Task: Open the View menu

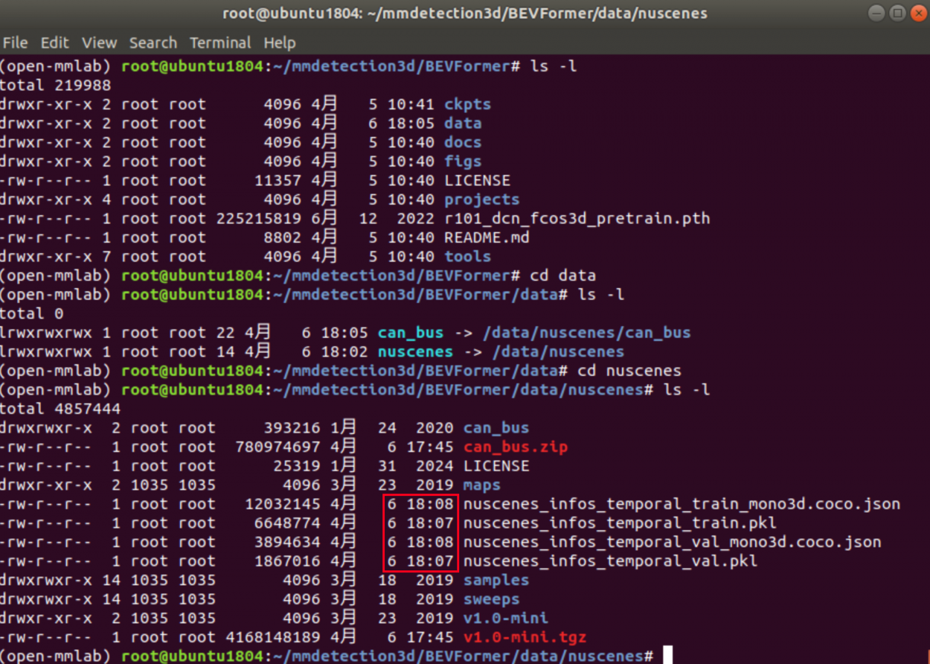Action: (x=99, y=43)
